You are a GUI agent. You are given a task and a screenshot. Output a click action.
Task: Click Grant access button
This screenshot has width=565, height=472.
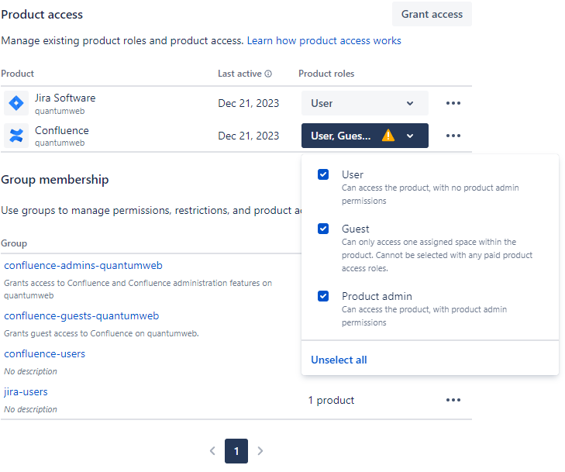pos(432,14)
